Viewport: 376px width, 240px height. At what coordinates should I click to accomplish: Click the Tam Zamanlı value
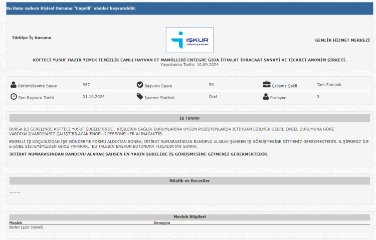click(x=329, y=85)
